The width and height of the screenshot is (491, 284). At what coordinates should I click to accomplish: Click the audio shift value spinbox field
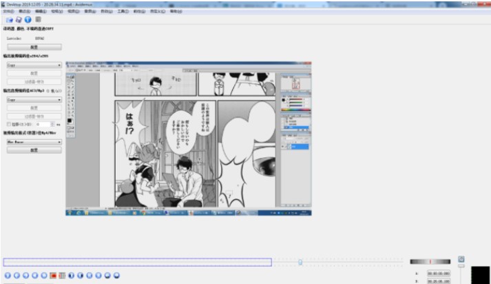point(43,125)
